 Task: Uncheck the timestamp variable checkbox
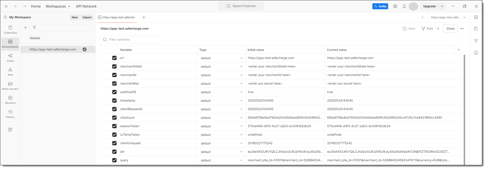[114, 101]
